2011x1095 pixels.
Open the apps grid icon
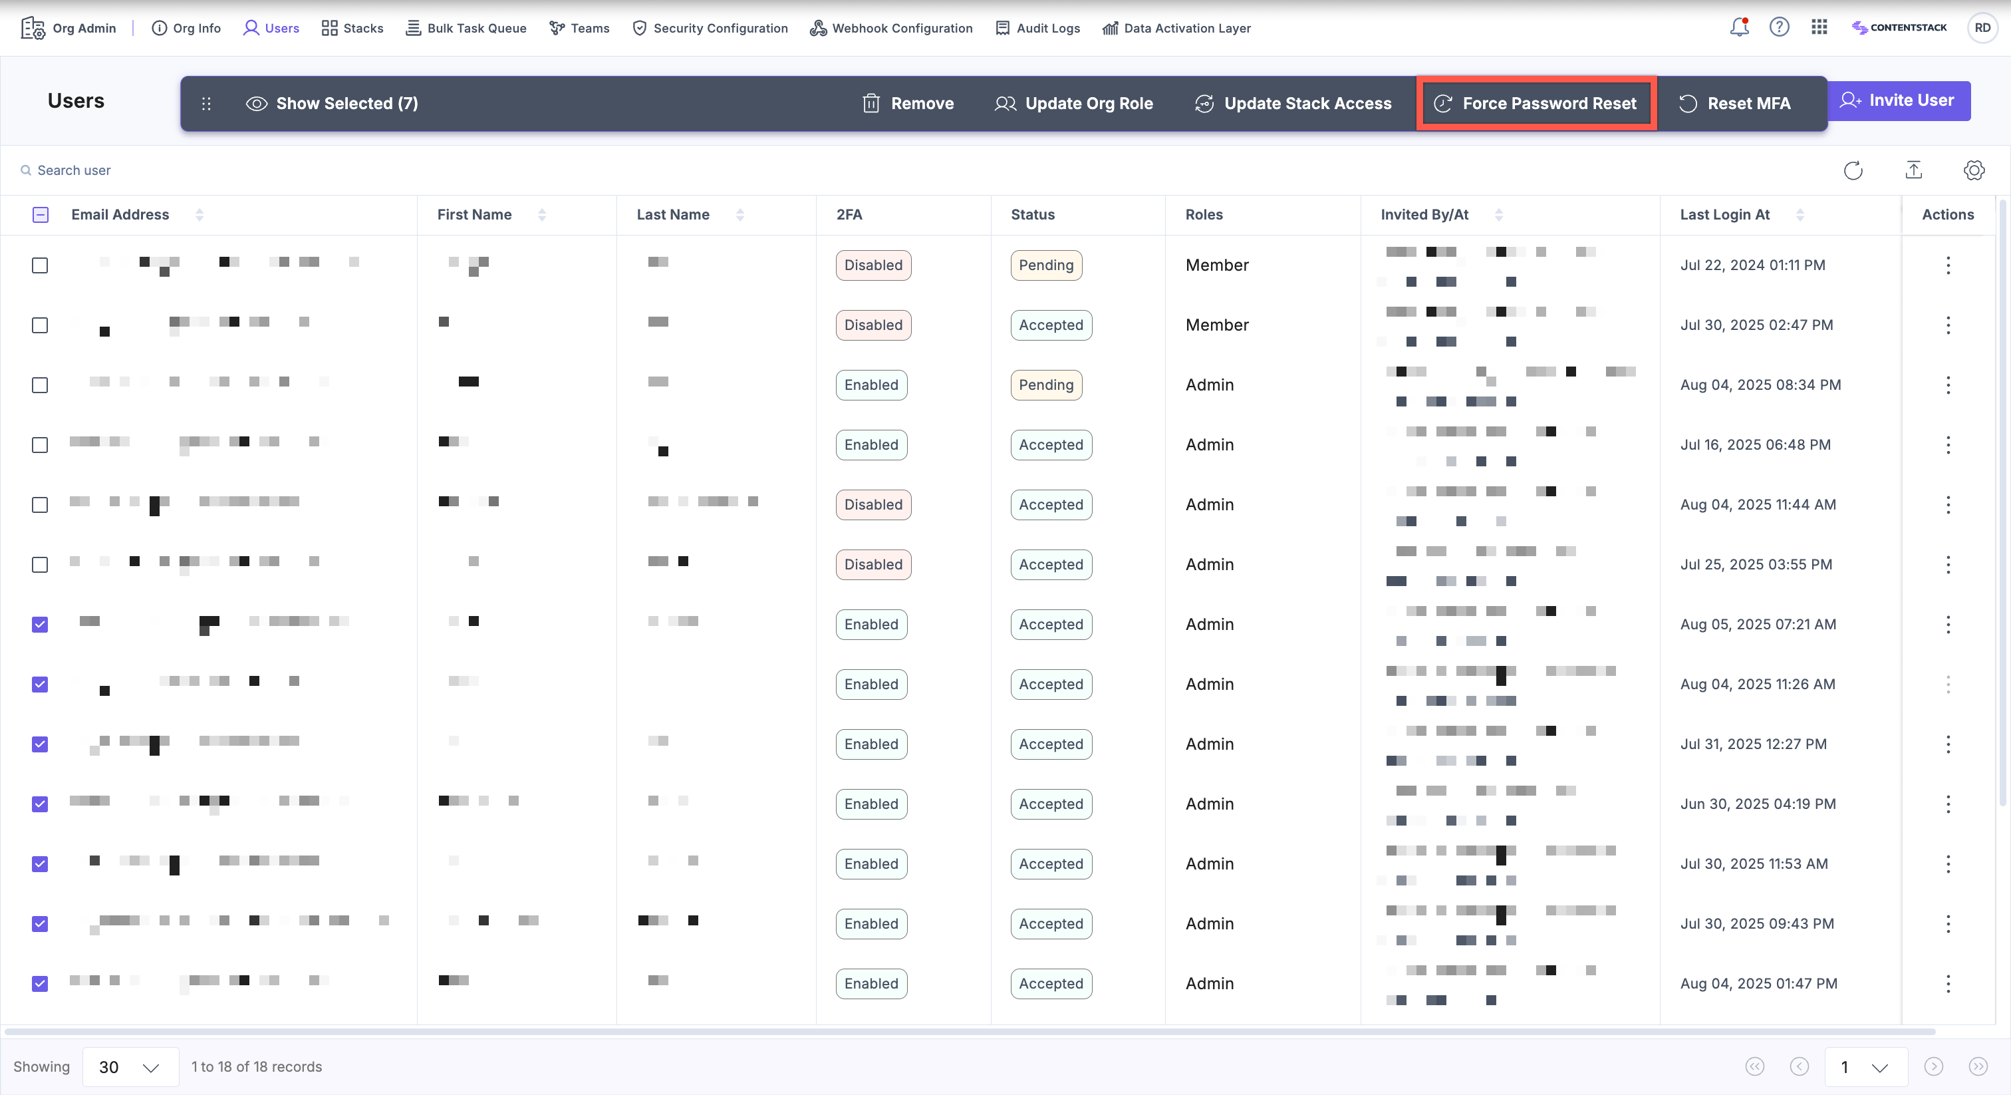pos(1819,27)
